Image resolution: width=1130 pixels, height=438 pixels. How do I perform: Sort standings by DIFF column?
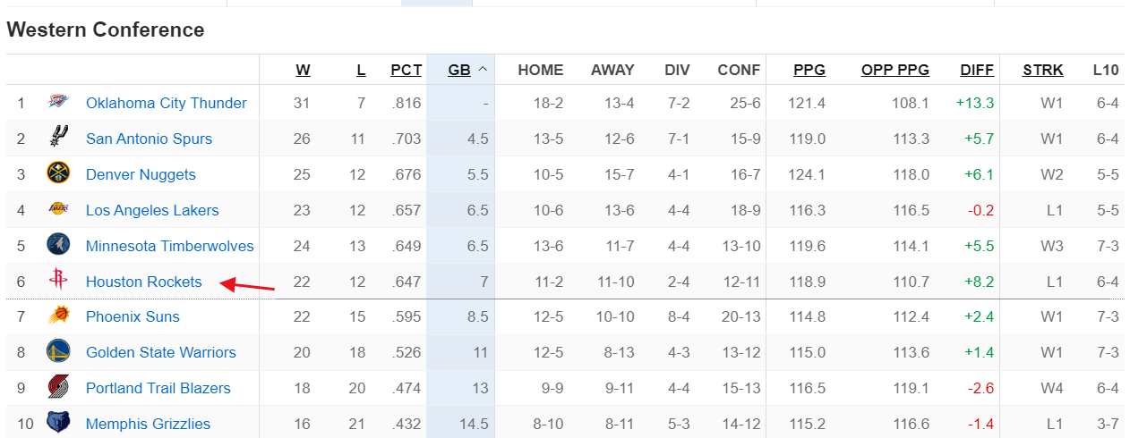[x=977, y=70]
